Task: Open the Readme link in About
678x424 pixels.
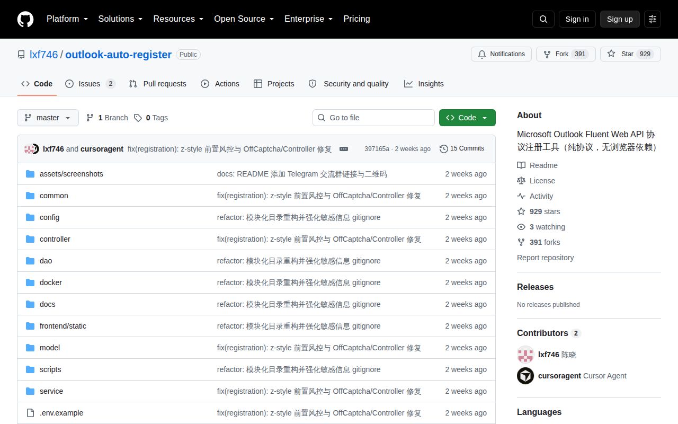Action: tap(537, 165)
